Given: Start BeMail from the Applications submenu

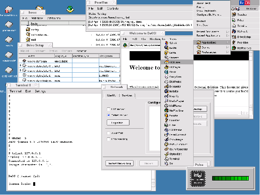Looking at the screenshot, I should (x=177, y=52).
